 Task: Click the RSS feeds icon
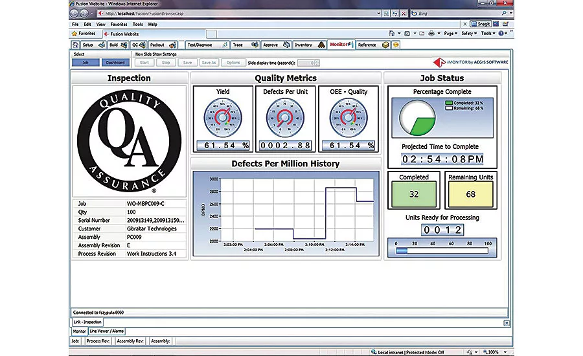tap(407, 34)
